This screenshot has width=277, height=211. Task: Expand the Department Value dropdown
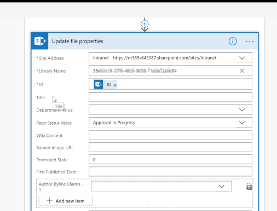[242, 110]
